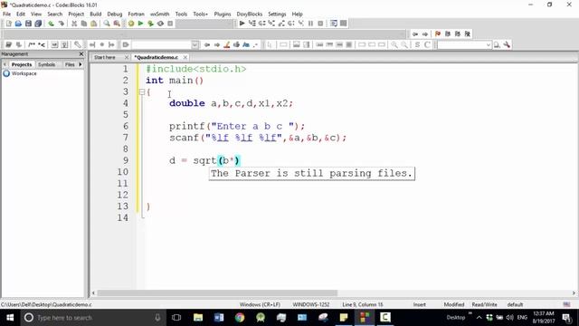Open the File menu
579x326 pixels.
(x=6, y=14)
